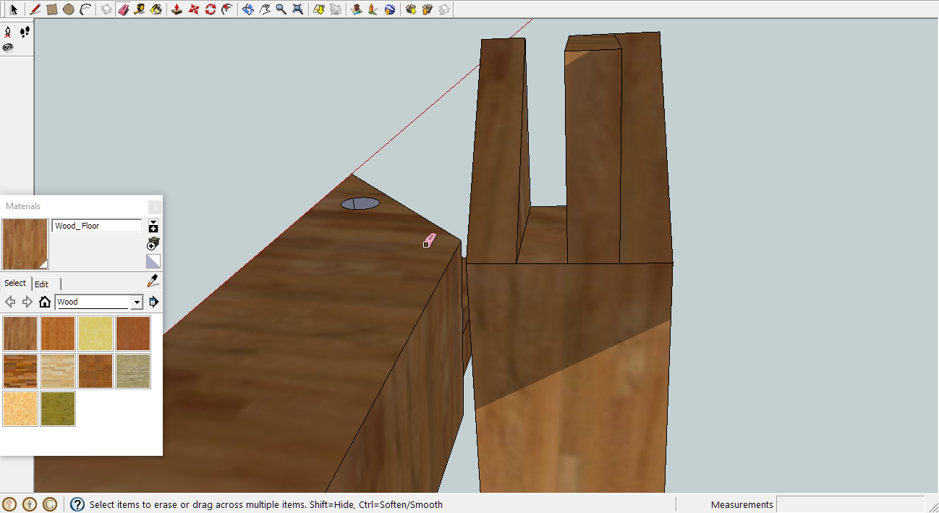Open the Materials Details arrow menu
This screenshot has height=513, width=939.
coord(153,302)
